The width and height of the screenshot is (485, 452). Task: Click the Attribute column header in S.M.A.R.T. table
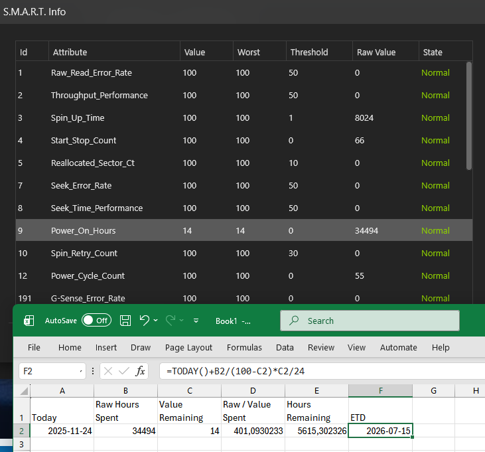click(x=114, y=52)
